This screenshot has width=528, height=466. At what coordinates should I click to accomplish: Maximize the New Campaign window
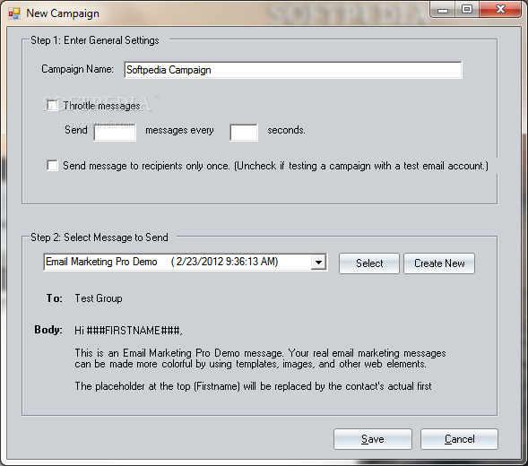467,10
